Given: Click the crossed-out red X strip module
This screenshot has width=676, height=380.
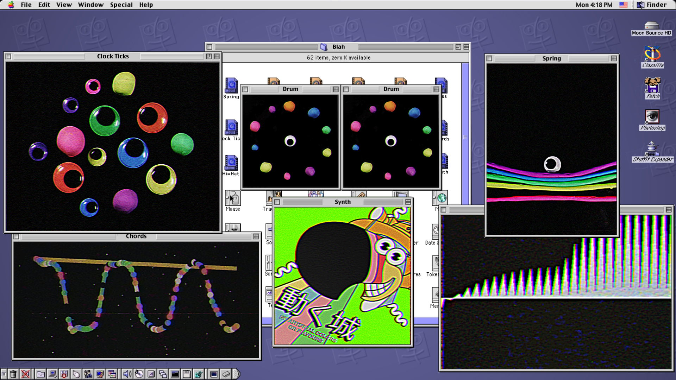Looking at the screenshot, I should click(25, 374).
